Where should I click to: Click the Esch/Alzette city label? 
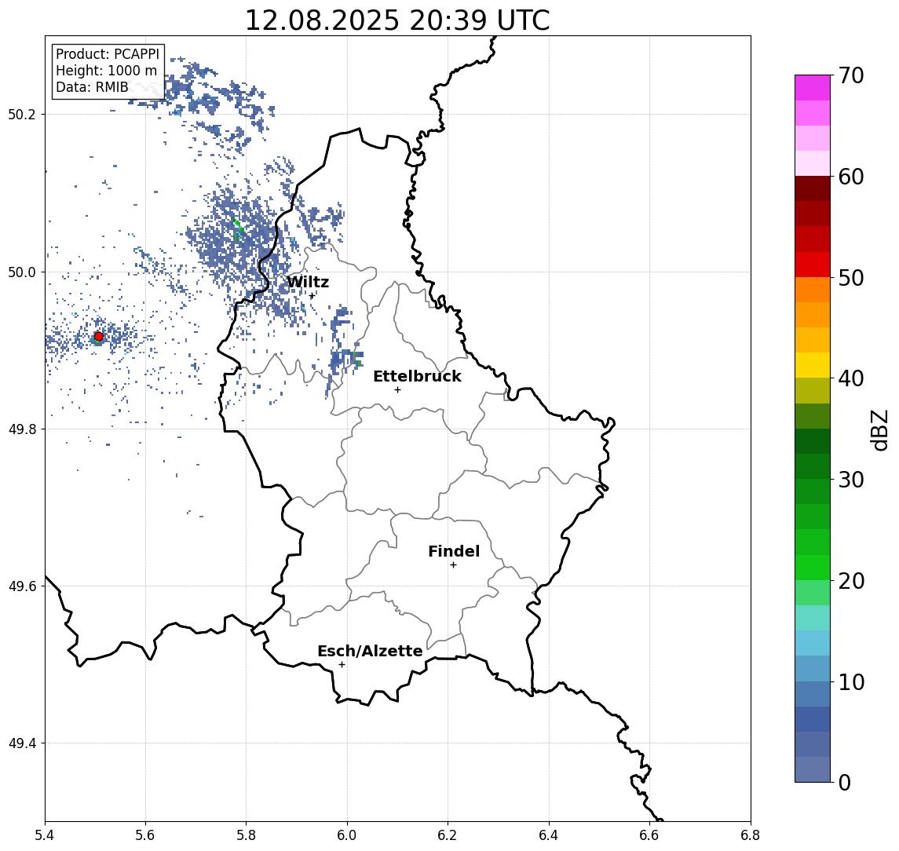click(x=370, y=651)
